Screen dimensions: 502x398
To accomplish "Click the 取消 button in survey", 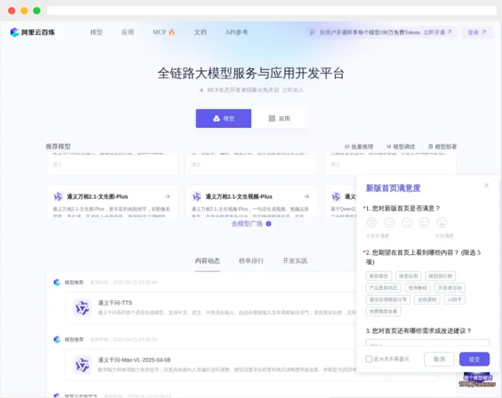I will click(x=439, y=359).
